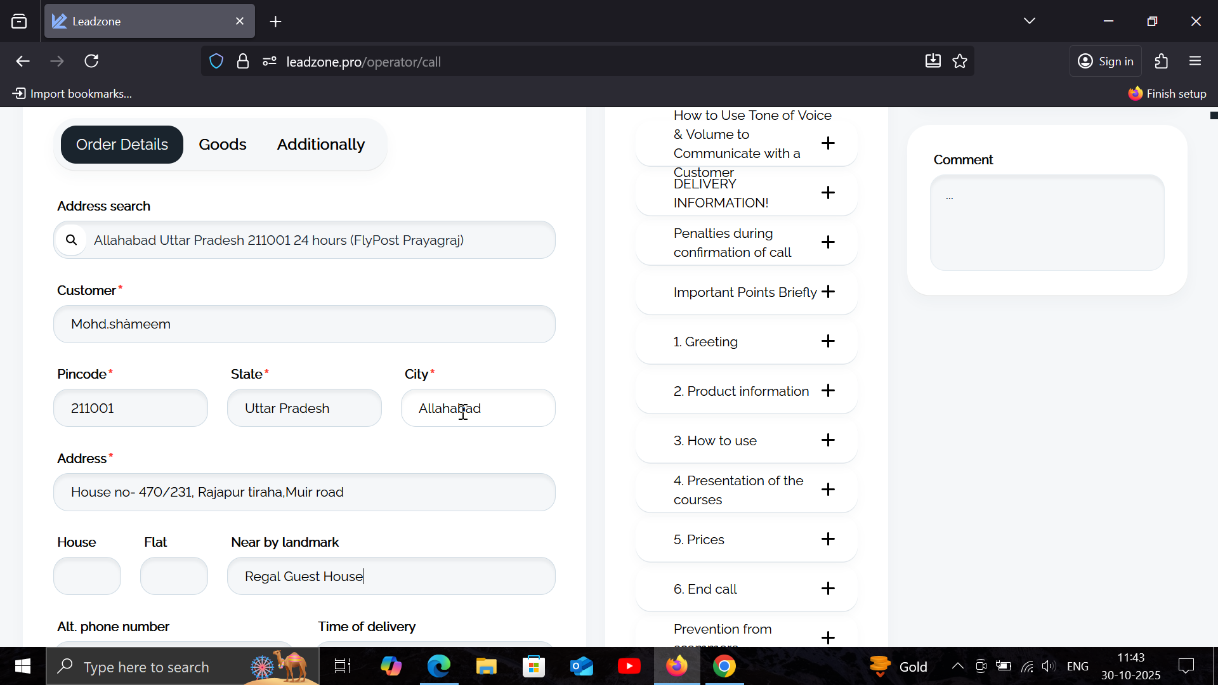Viewport: 1218px width, 685px height.
Task: Expand 'Important Points Briefly' section
Action: click(828, 292)
